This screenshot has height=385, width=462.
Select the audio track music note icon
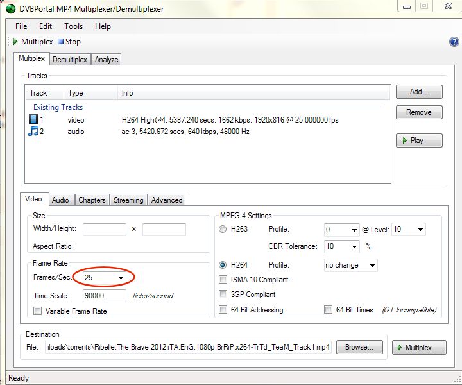point(33,131)
